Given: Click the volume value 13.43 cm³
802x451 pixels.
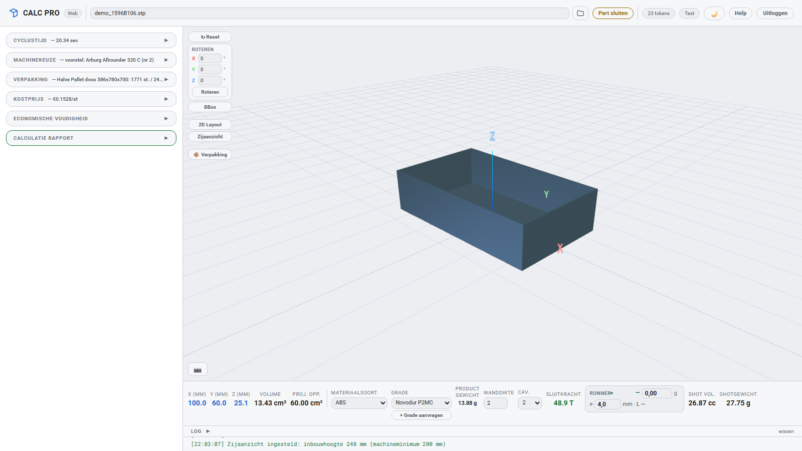Looking at the screenshot, I should pos(270,403).
